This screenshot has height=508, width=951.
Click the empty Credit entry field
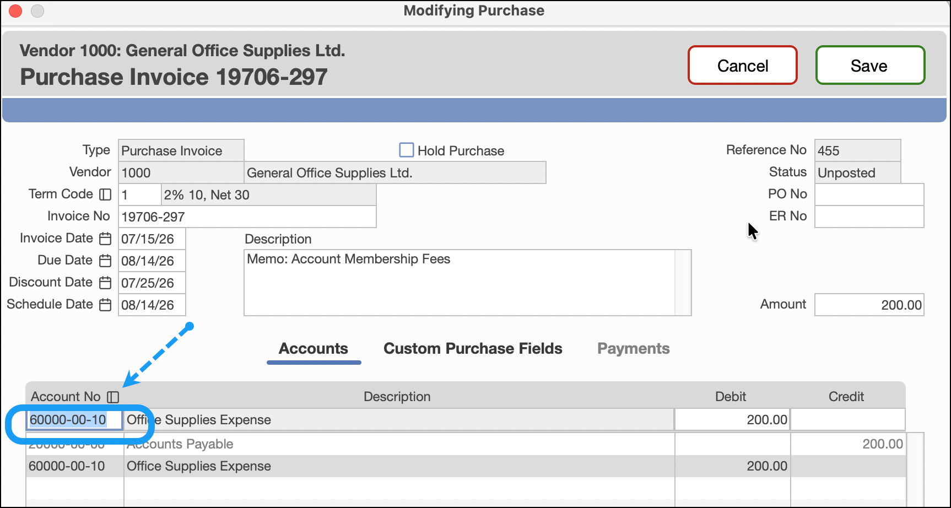coord(848,420)
